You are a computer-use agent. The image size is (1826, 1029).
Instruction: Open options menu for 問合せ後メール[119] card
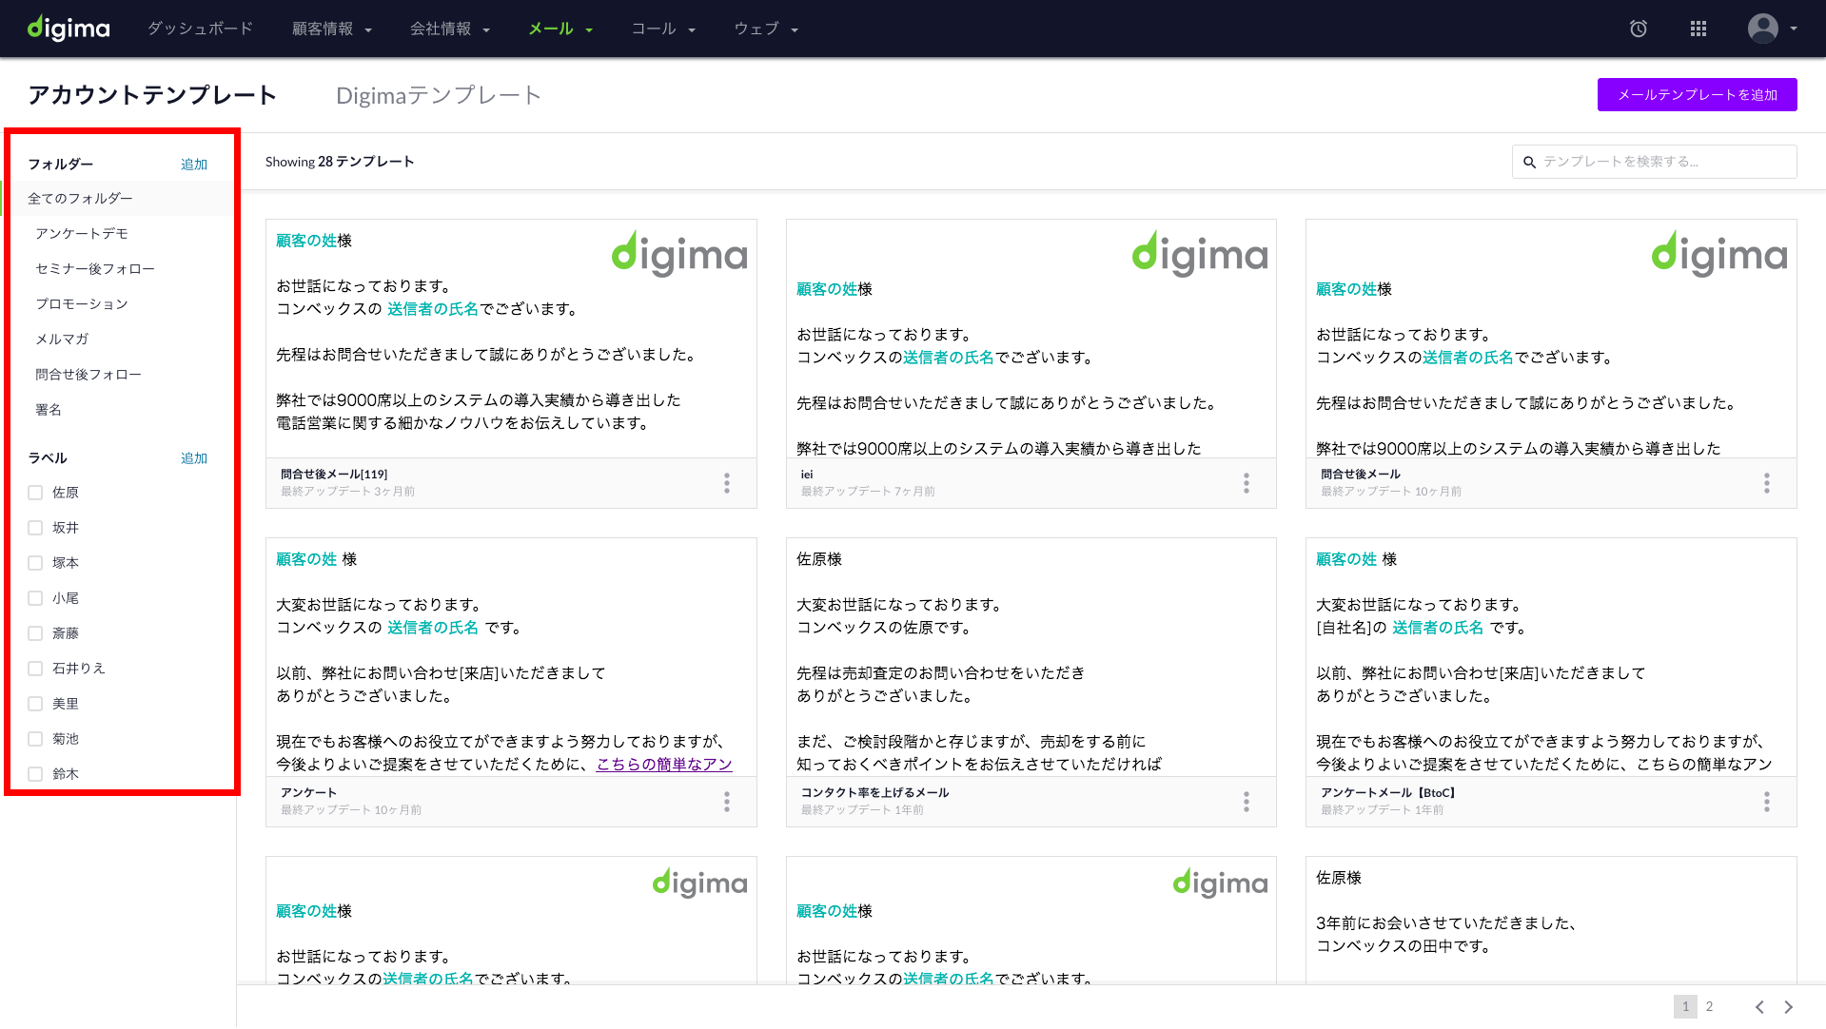coord(727,483)
